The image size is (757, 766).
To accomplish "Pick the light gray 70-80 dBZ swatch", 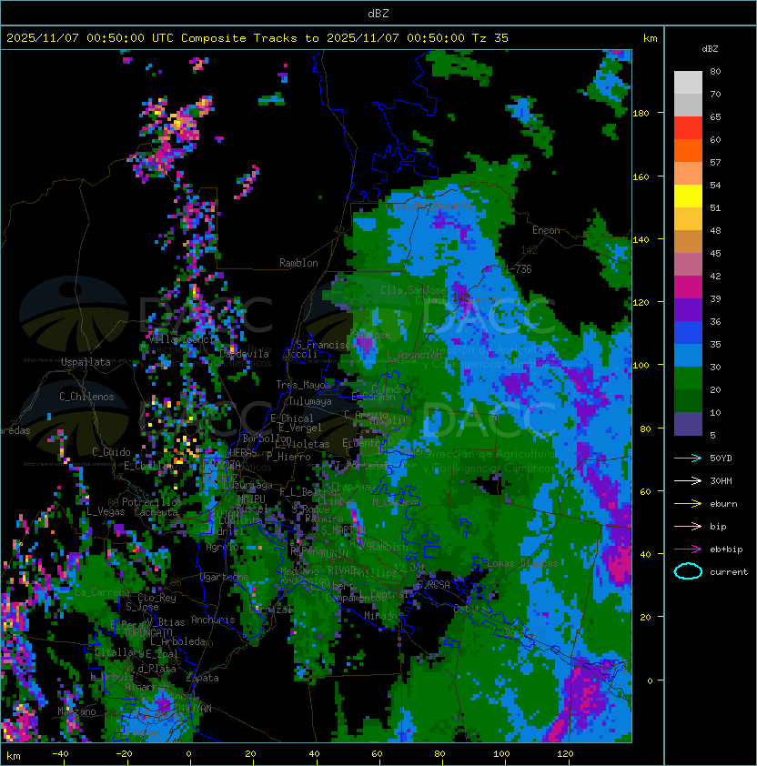I will pos(688,83).
